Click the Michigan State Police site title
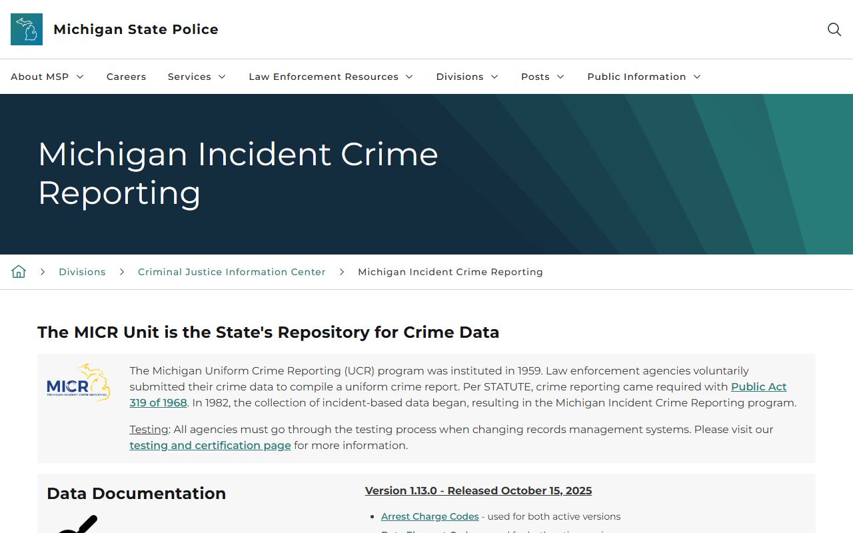The image size is (853, 533). [x=136, y=29]
